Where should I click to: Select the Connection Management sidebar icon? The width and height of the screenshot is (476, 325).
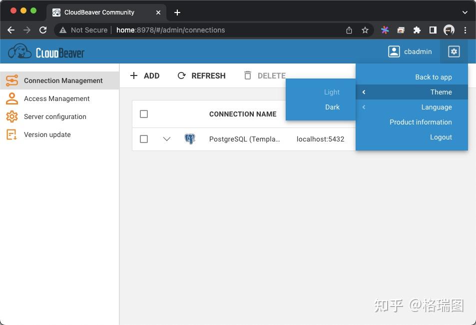pos(12,80)
